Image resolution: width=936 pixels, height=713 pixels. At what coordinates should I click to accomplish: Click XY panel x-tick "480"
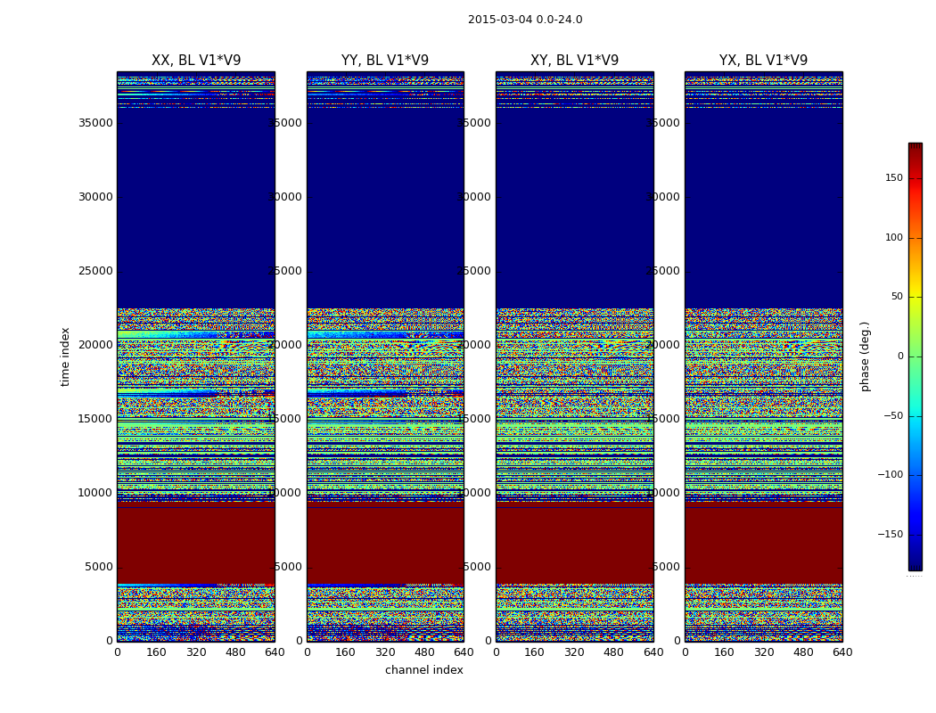(613, 652)
